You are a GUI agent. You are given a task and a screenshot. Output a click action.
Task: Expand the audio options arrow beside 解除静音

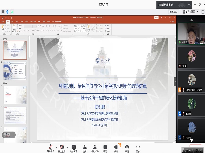(x=56, y=147)
